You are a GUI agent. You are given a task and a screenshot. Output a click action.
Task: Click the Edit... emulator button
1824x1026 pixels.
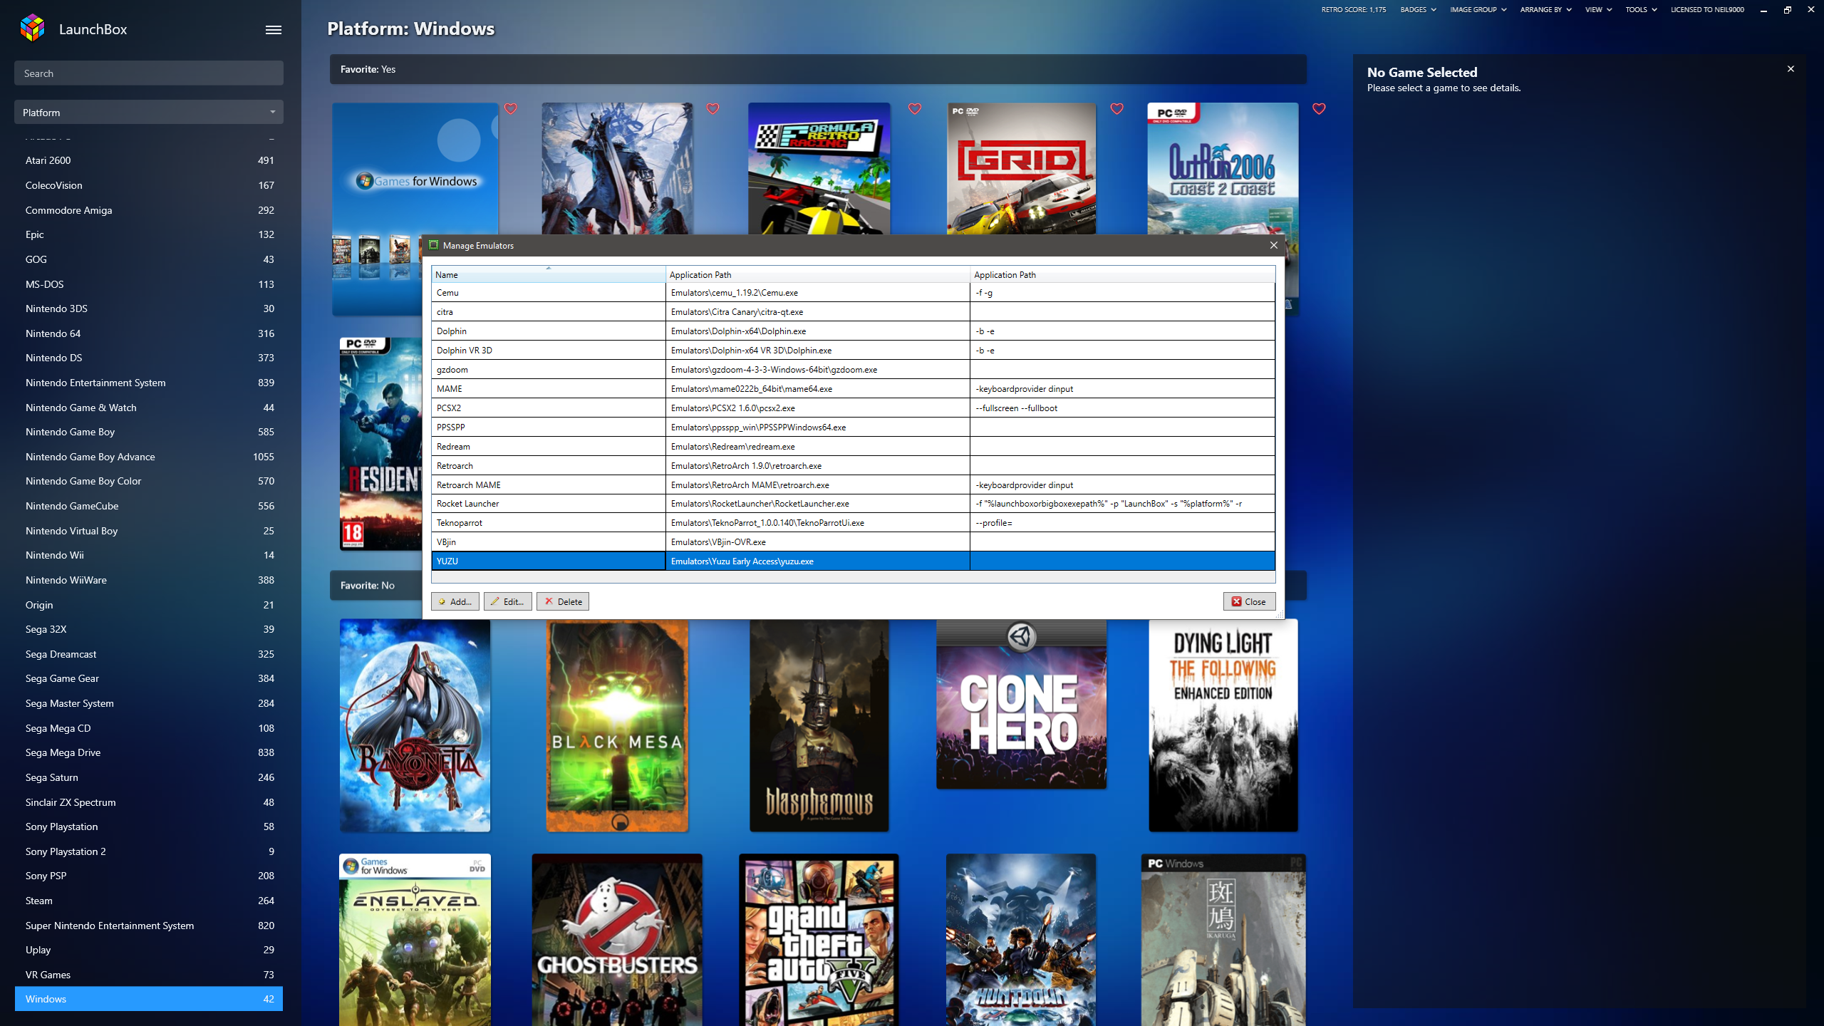507,601
